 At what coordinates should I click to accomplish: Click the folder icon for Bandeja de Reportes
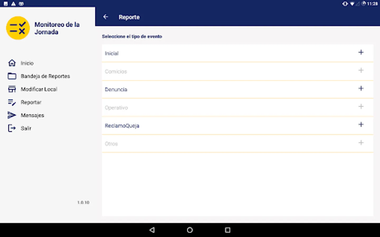click(x=12, y=76)
